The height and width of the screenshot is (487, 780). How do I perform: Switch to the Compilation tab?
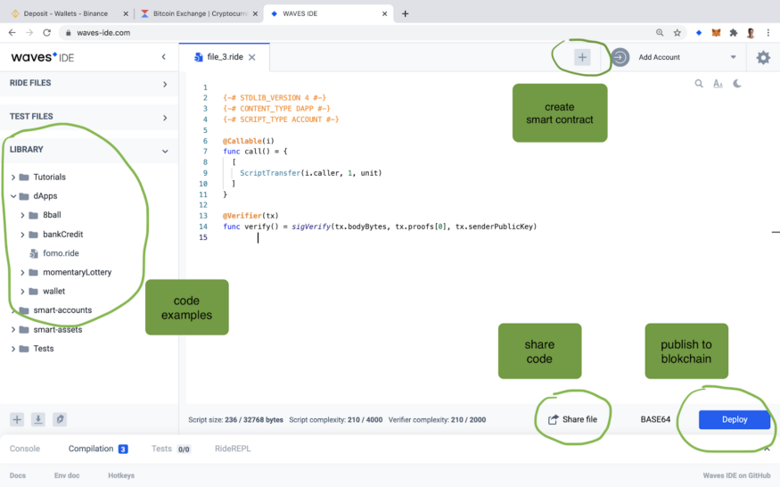point(97,449)
